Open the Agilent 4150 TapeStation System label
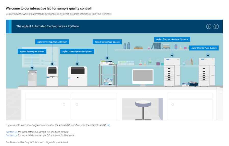The height and width of the screenshot is (146, 229). tap(52, 42)
